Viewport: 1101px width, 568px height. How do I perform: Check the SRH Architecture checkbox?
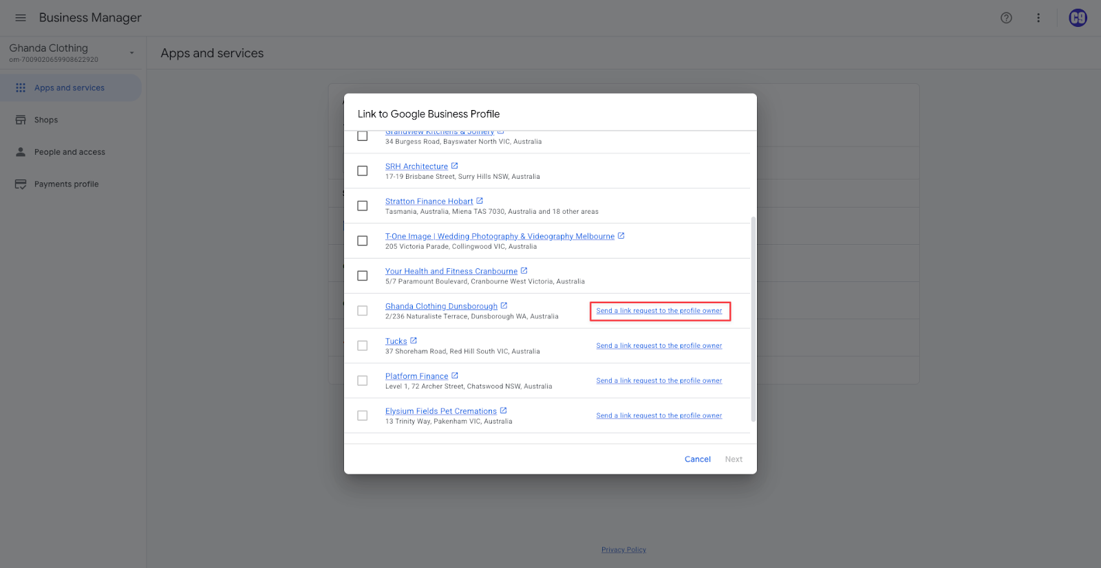pos(363,171)
